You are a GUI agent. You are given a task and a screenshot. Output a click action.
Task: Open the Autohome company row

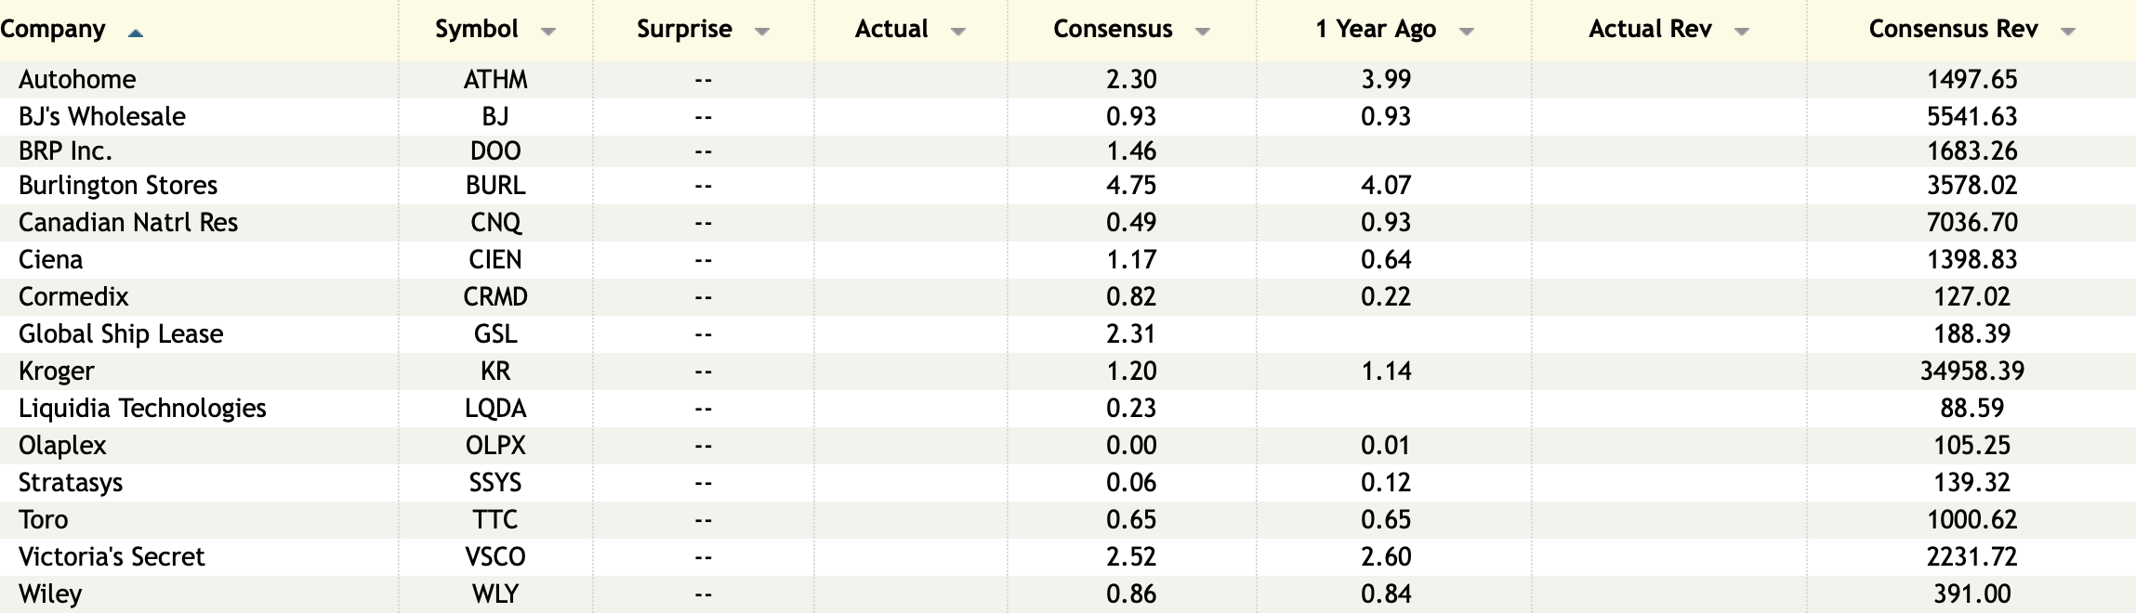(x=77, y=80)
